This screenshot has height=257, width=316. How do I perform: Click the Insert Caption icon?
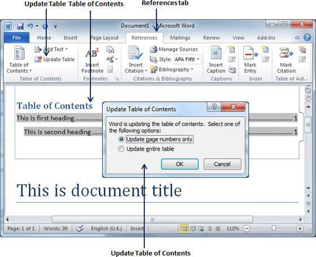pos(216,53)
